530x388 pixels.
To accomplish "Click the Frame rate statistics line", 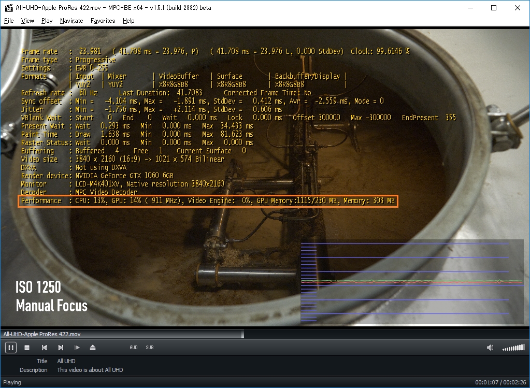I will (x=216, y=51).
